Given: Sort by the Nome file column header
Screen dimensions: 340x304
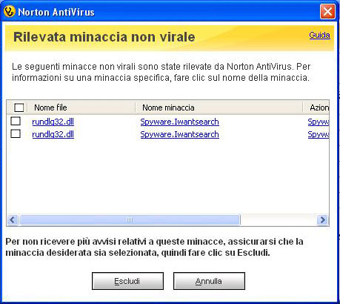Looking at the screenshot, I should coord(81,108).
